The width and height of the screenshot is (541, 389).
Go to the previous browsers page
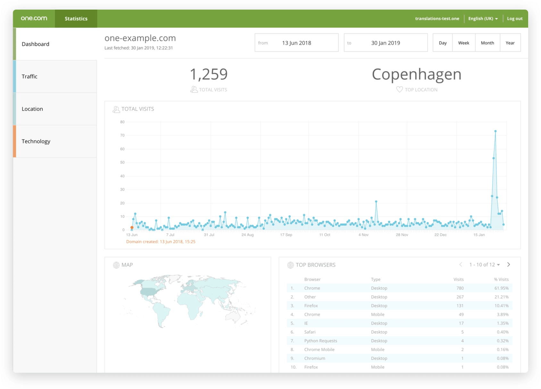(x=461, y=264)
